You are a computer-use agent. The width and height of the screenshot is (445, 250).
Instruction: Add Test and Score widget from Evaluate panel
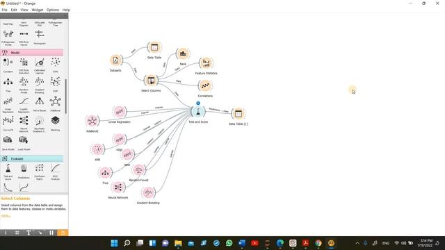pyautogui.click(x=8, y=172)
